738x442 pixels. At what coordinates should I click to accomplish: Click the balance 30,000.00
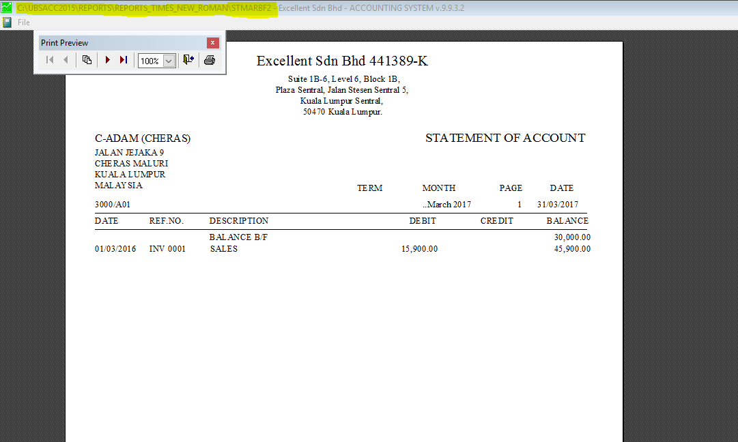tap(572, 237)
